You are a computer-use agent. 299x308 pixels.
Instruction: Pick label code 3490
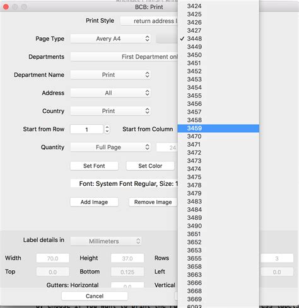click(218, 225)
